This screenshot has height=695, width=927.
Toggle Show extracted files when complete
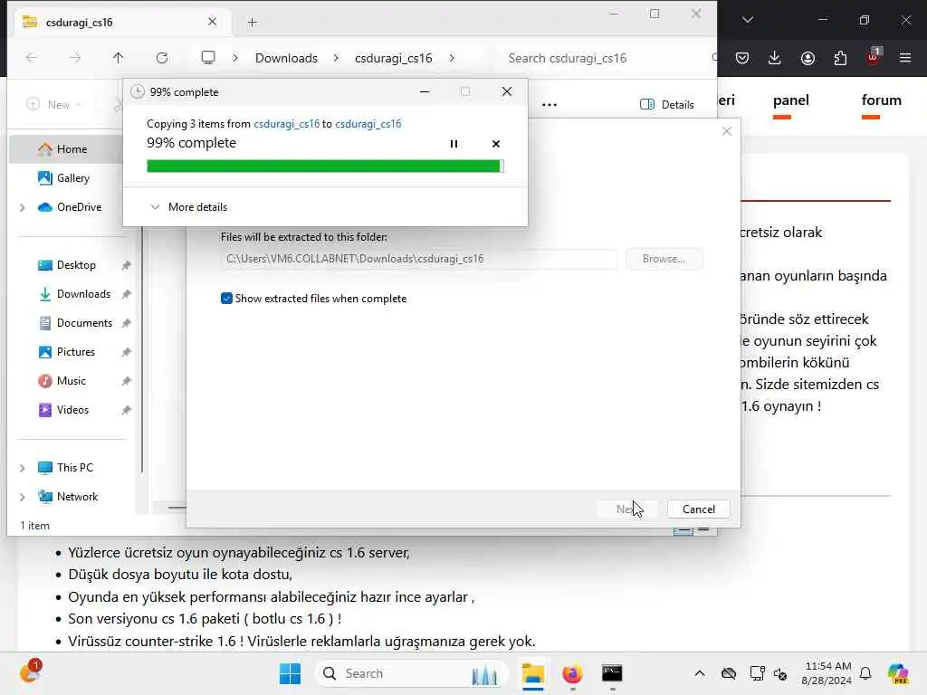(x=226, y=299)
